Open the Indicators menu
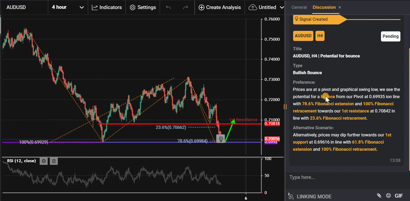The width and height of the screenshot is (410, 201). pyautogui.click(x=107, y=7)
